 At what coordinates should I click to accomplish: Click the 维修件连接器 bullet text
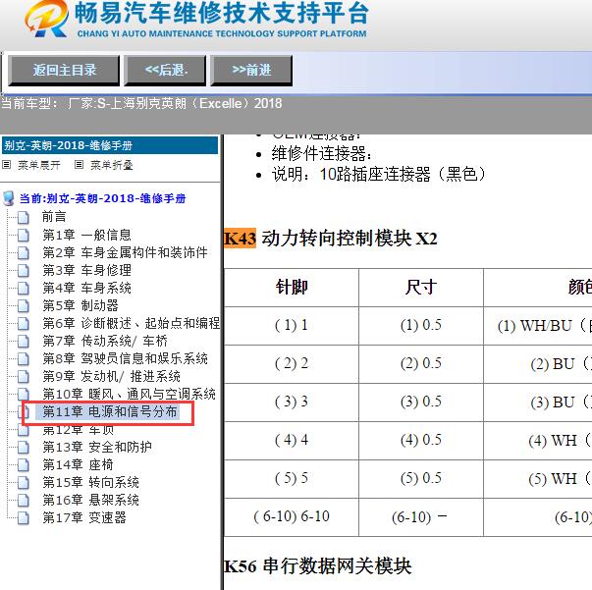tap(322, 154)
